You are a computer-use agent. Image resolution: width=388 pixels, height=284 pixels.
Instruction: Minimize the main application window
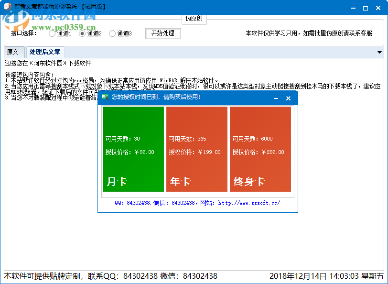[x=354, y=8]
